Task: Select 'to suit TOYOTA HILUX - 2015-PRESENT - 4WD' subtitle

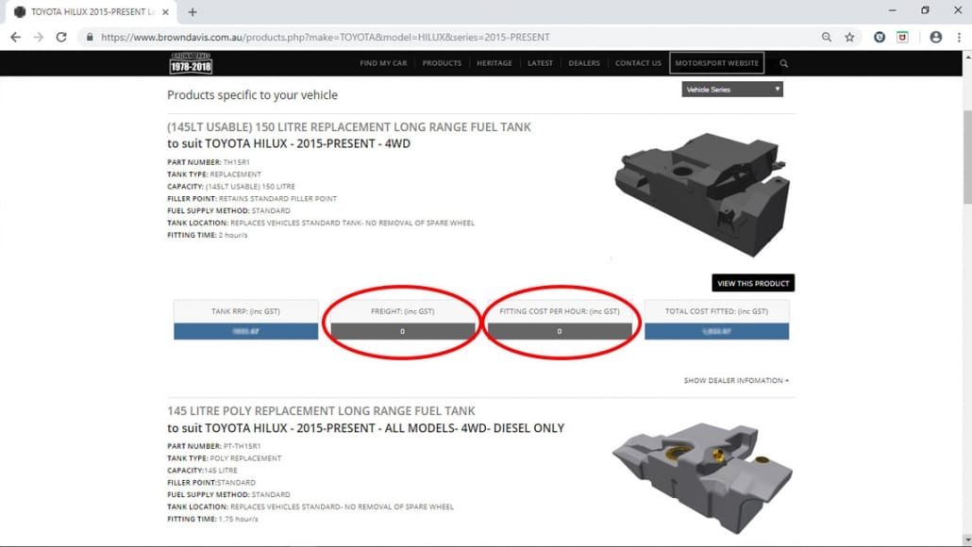Action: tap(288, 143)
